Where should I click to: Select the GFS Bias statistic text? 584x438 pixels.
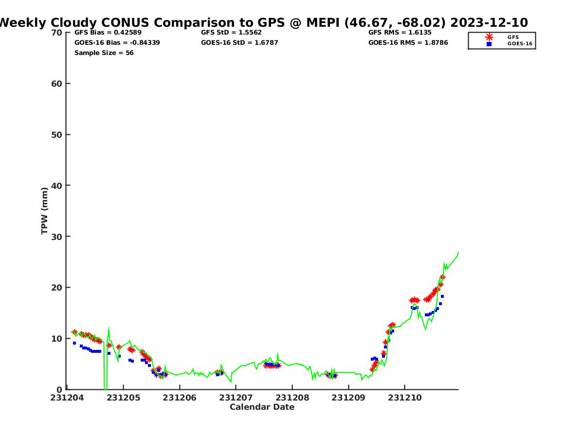(108, 33)
